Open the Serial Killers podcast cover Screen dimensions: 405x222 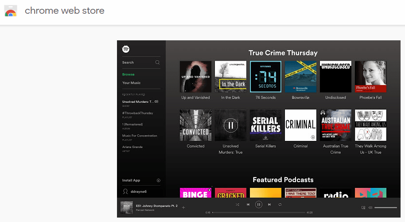[265, 125]
